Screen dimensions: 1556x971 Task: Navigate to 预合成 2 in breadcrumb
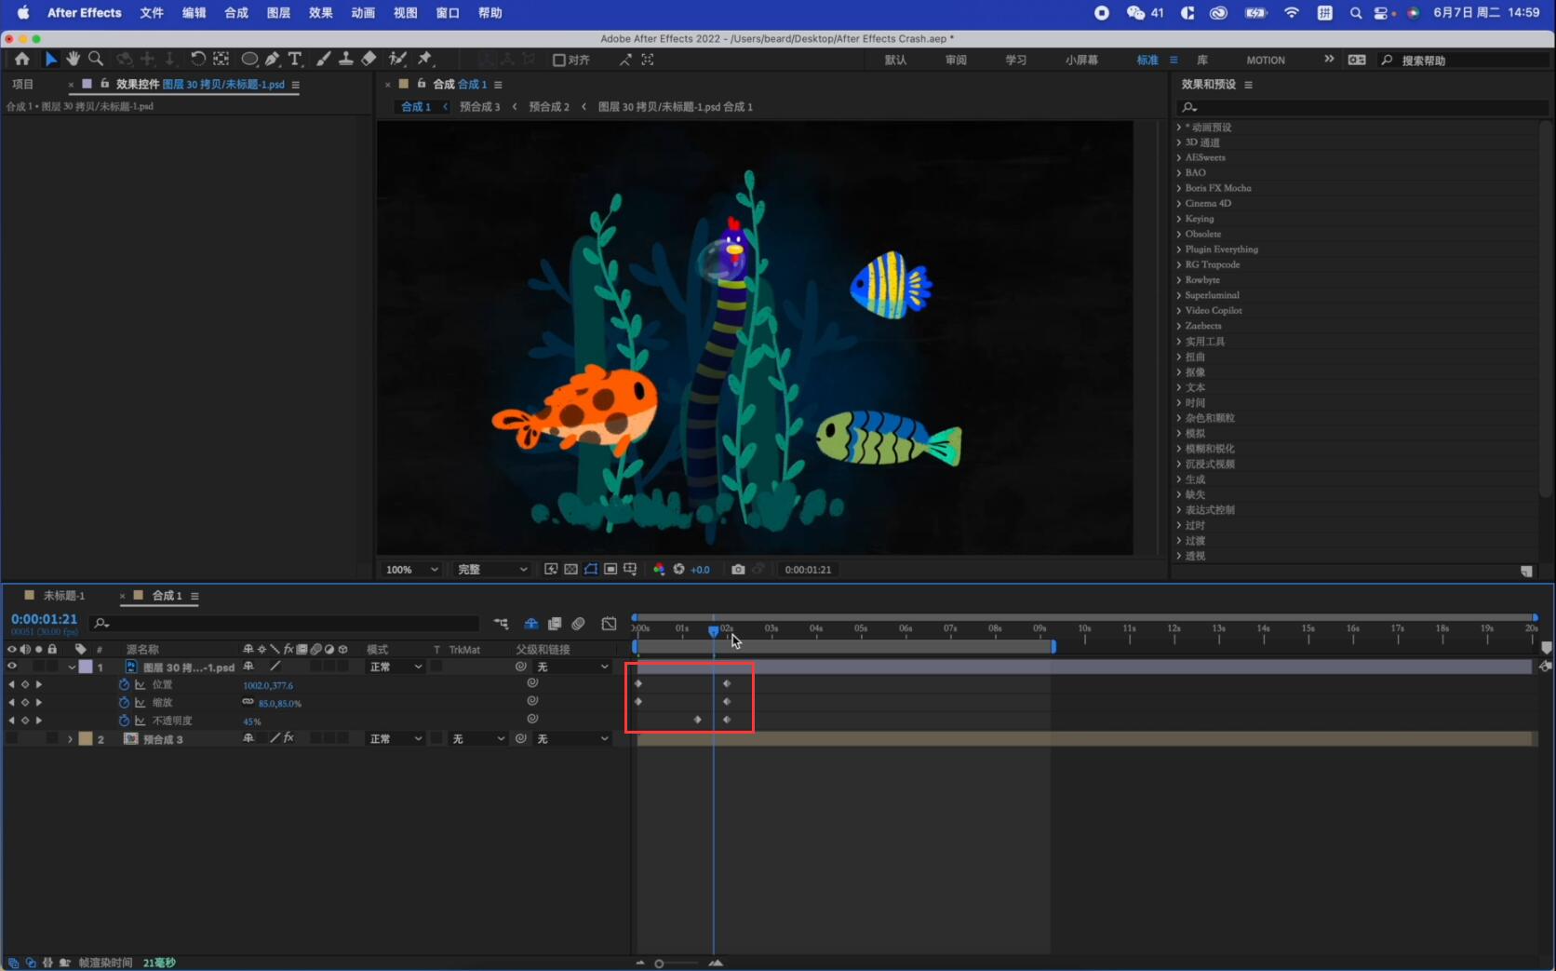click(549, 106)
